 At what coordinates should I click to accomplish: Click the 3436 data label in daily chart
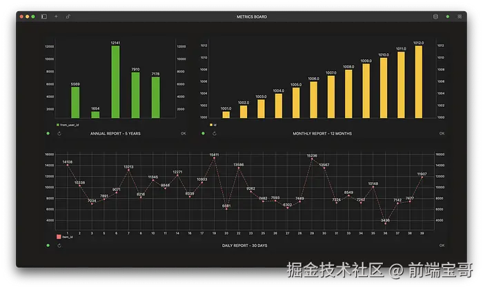(385, 220)
